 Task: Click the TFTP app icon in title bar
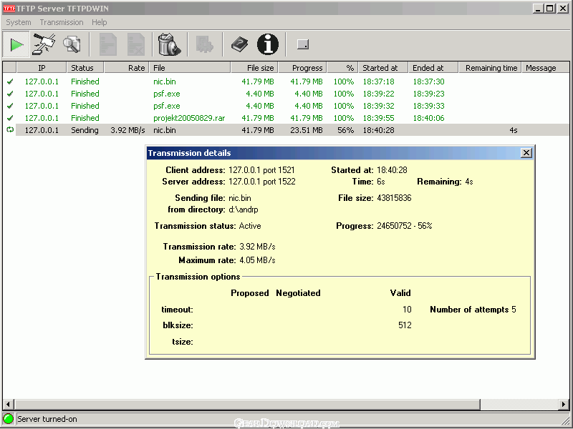pos(9,9)
